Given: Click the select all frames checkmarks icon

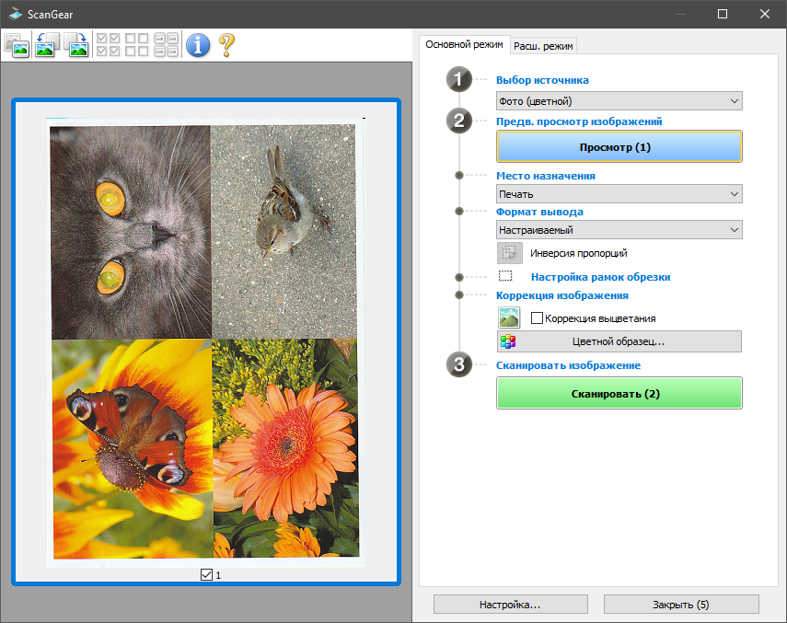Looking at the screenshot, I should click(108, 45).
